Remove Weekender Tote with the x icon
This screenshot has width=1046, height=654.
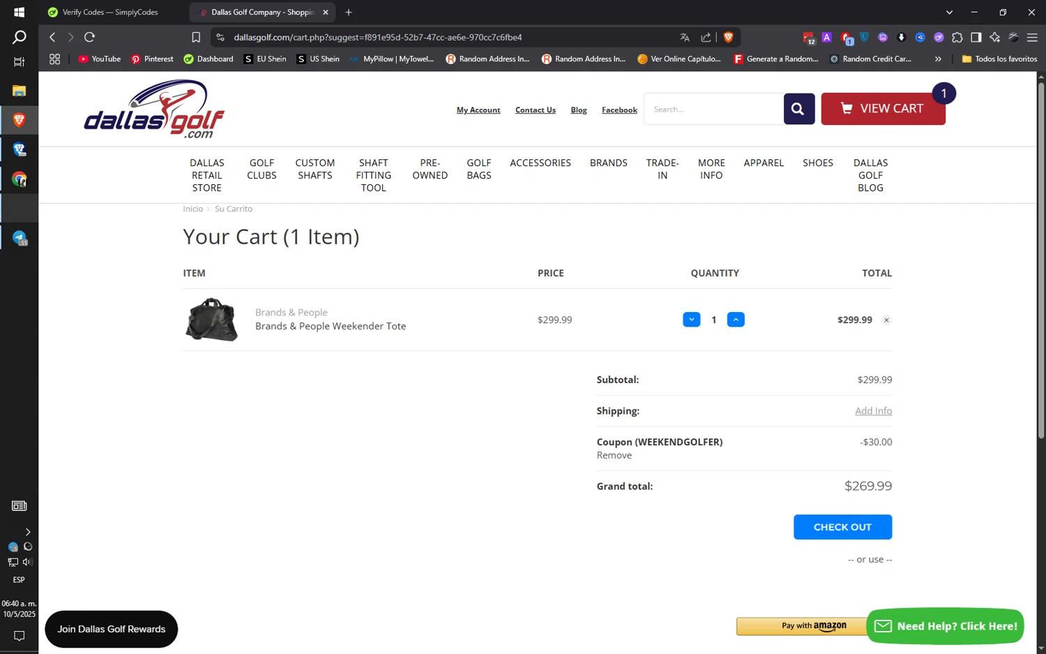(x=886, y=320)
